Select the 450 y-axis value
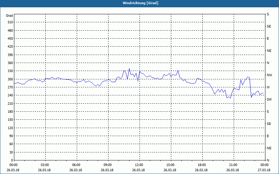 click(10, 39)
